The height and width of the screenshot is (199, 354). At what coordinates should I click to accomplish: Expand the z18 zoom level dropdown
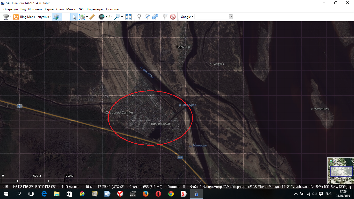click(x=109, y=17)
